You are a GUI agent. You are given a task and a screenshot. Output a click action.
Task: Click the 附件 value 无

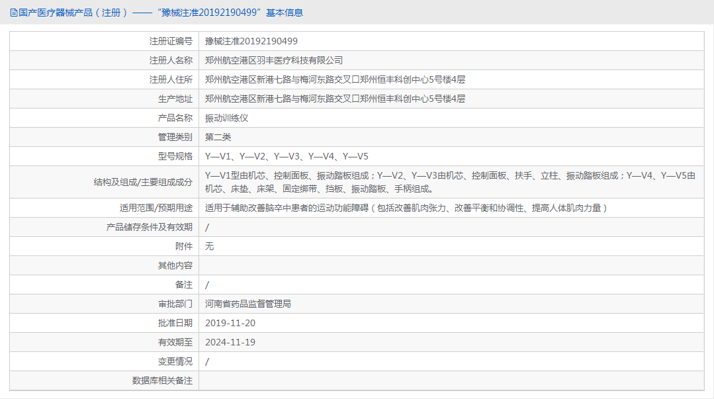(x=209, y=246)
